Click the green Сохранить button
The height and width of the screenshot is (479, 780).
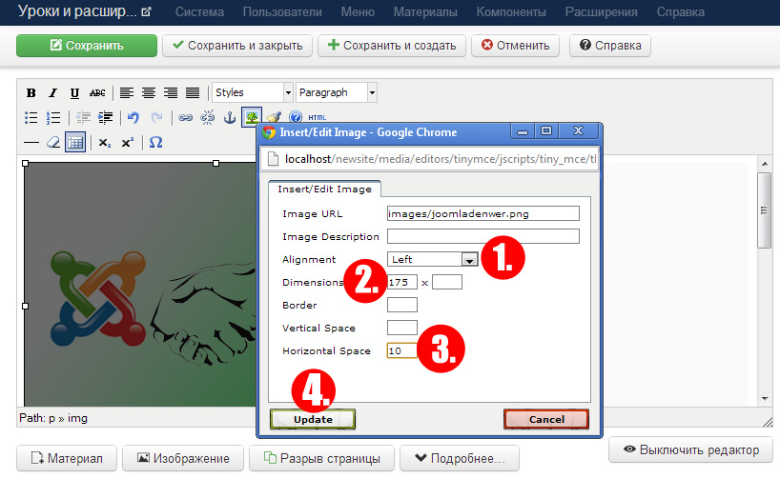click(x=86, y=45)
